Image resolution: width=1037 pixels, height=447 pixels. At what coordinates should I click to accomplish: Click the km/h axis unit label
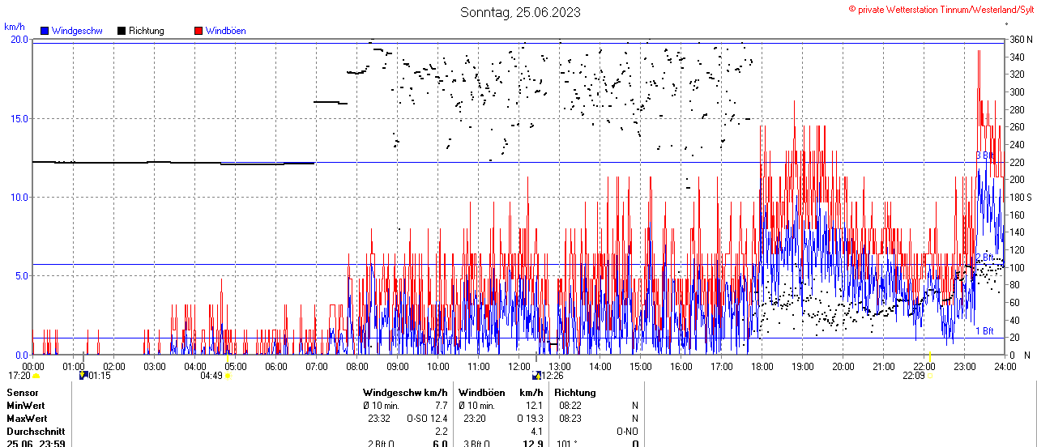point(15,27)
